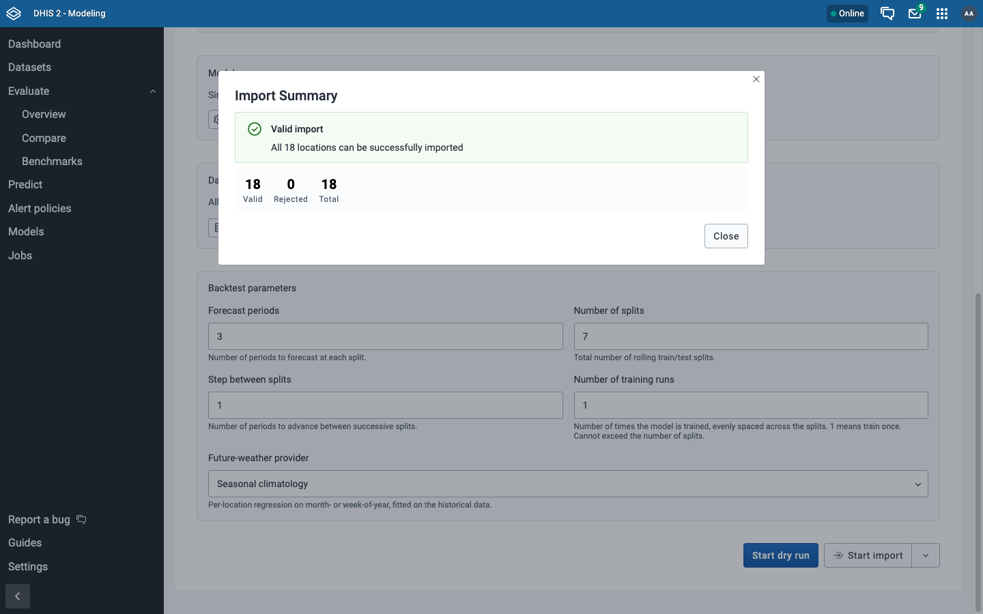This screenshot has width=983, height=614.
Task: Open the Start import dropdown arrow
Action: coord(926,555)
